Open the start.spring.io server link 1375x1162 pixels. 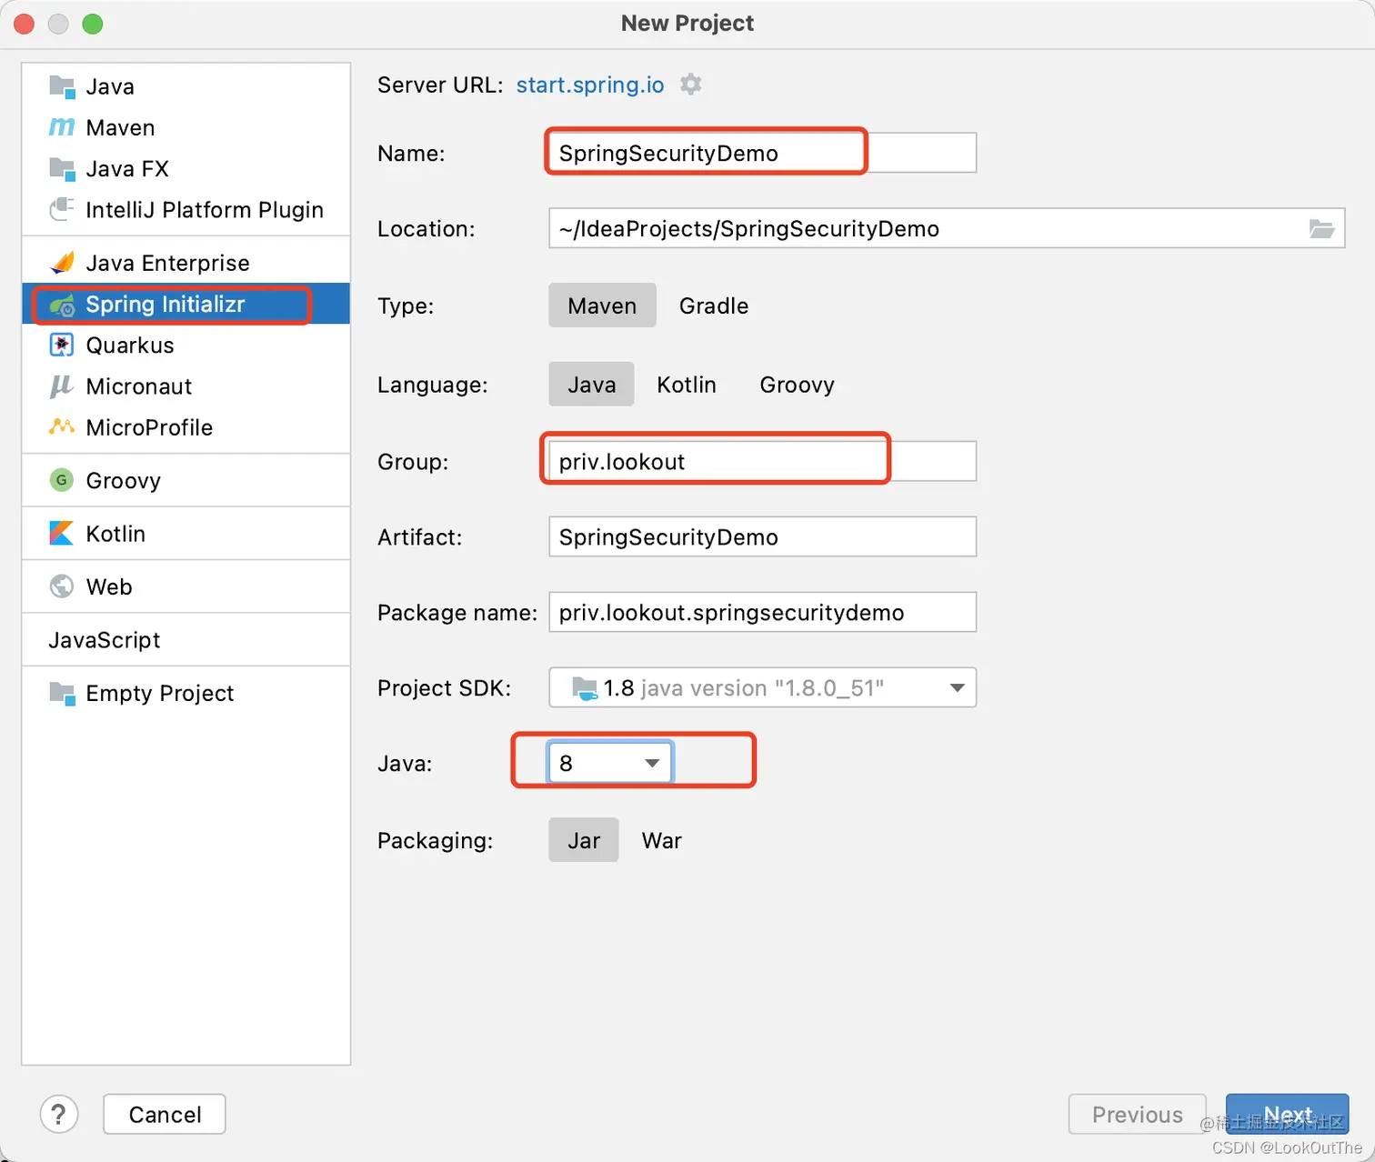pyautogui.click(x=590, y=85)
